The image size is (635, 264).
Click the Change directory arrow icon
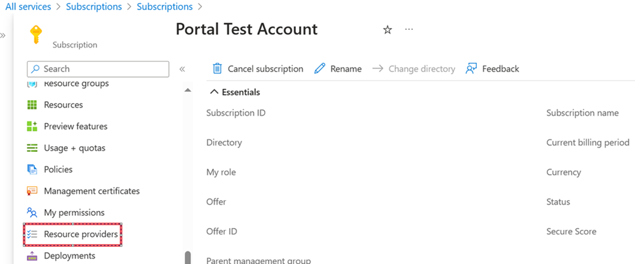(x=378, y=68)
